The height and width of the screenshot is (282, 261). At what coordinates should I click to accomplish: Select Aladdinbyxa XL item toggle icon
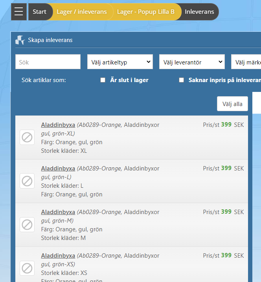[27, 137]
